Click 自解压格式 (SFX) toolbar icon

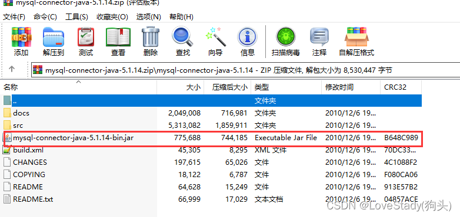click(x=356, y=41)
